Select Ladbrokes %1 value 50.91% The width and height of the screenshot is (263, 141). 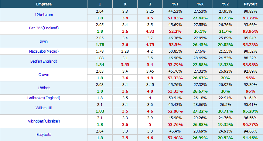point(175,98)
